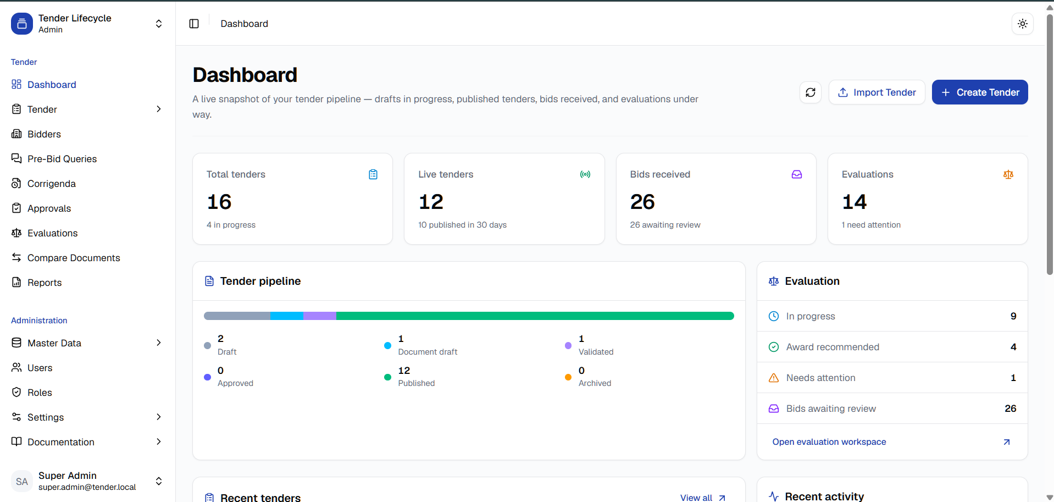Click the Evaluations card scales icon

1008,174
